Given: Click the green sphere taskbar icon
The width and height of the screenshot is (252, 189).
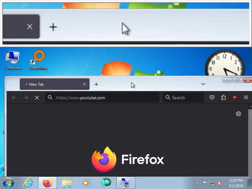Looking at the screenshot, I should [106, 183].
